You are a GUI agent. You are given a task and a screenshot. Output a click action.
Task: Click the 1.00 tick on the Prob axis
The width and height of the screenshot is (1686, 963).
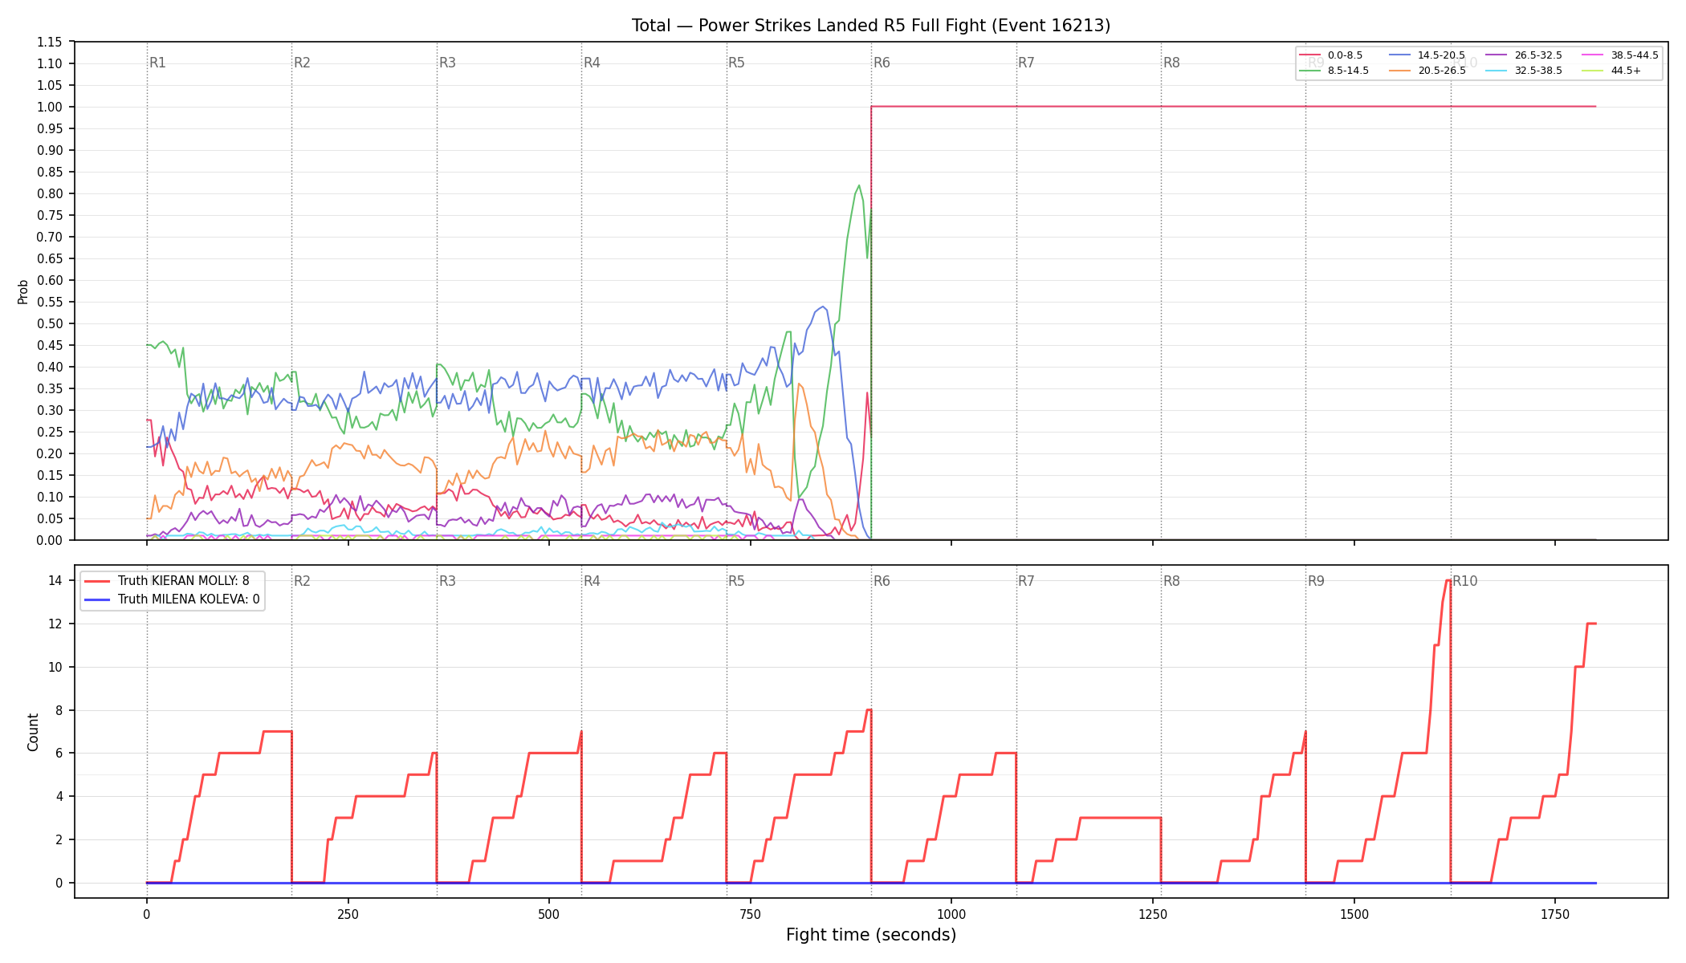click(x=50, y=107)
